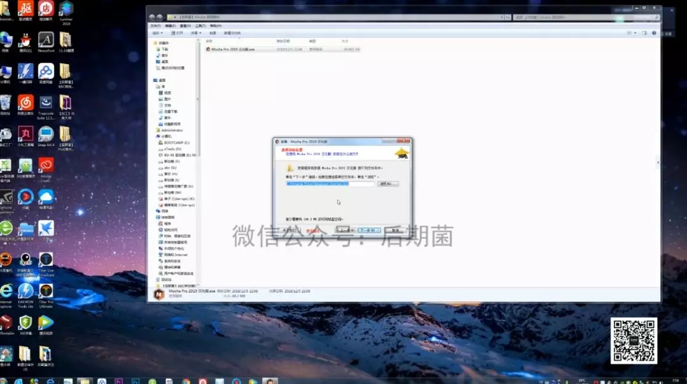Click the 浏览 (Browse) button in installer
Viewport: 687px width, 384px height.
tap(388, 184)
